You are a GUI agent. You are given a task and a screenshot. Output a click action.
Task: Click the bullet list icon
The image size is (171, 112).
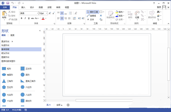point(71,13)
